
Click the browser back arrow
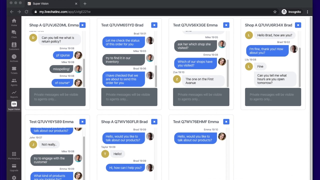click(12, 12)
